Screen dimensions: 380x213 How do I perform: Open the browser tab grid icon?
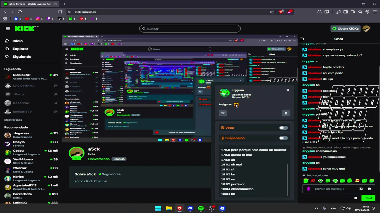coord(5,19)
